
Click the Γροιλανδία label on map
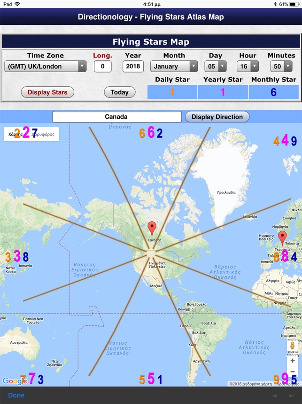[x=226, y=193]
